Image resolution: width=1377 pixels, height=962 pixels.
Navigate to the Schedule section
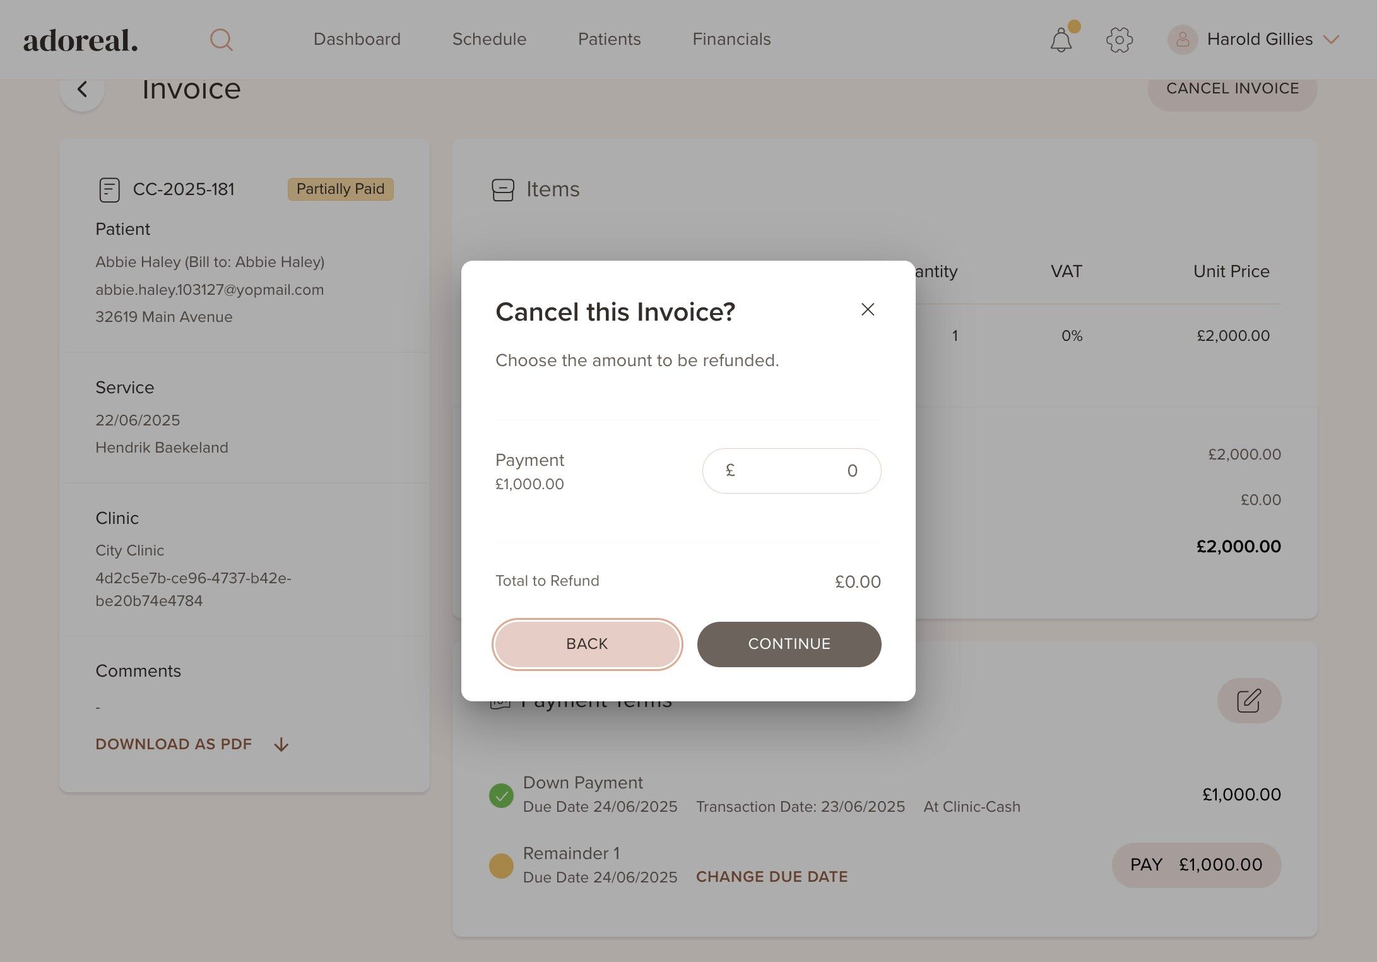tap(489, 39)
